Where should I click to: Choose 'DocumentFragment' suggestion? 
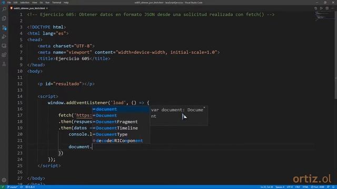click(x=121, y=122)
